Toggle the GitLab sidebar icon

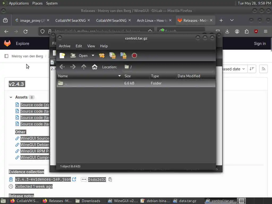pos(6,56)
